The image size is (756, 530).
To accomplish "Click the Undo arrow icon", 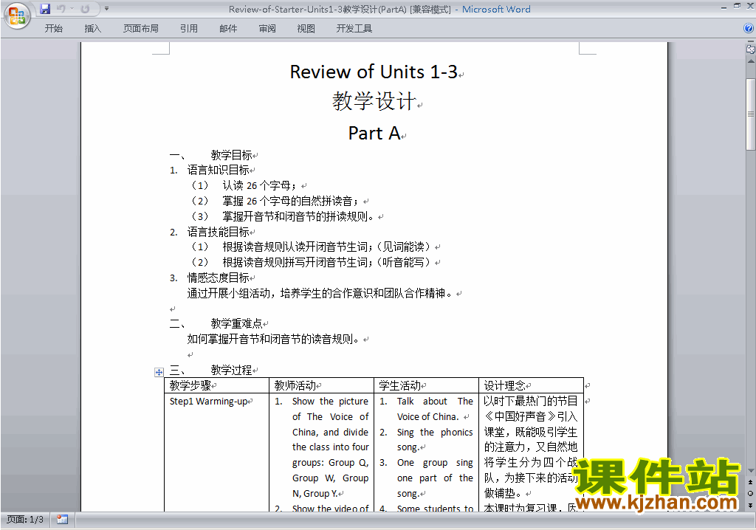I will pos(61,9).
